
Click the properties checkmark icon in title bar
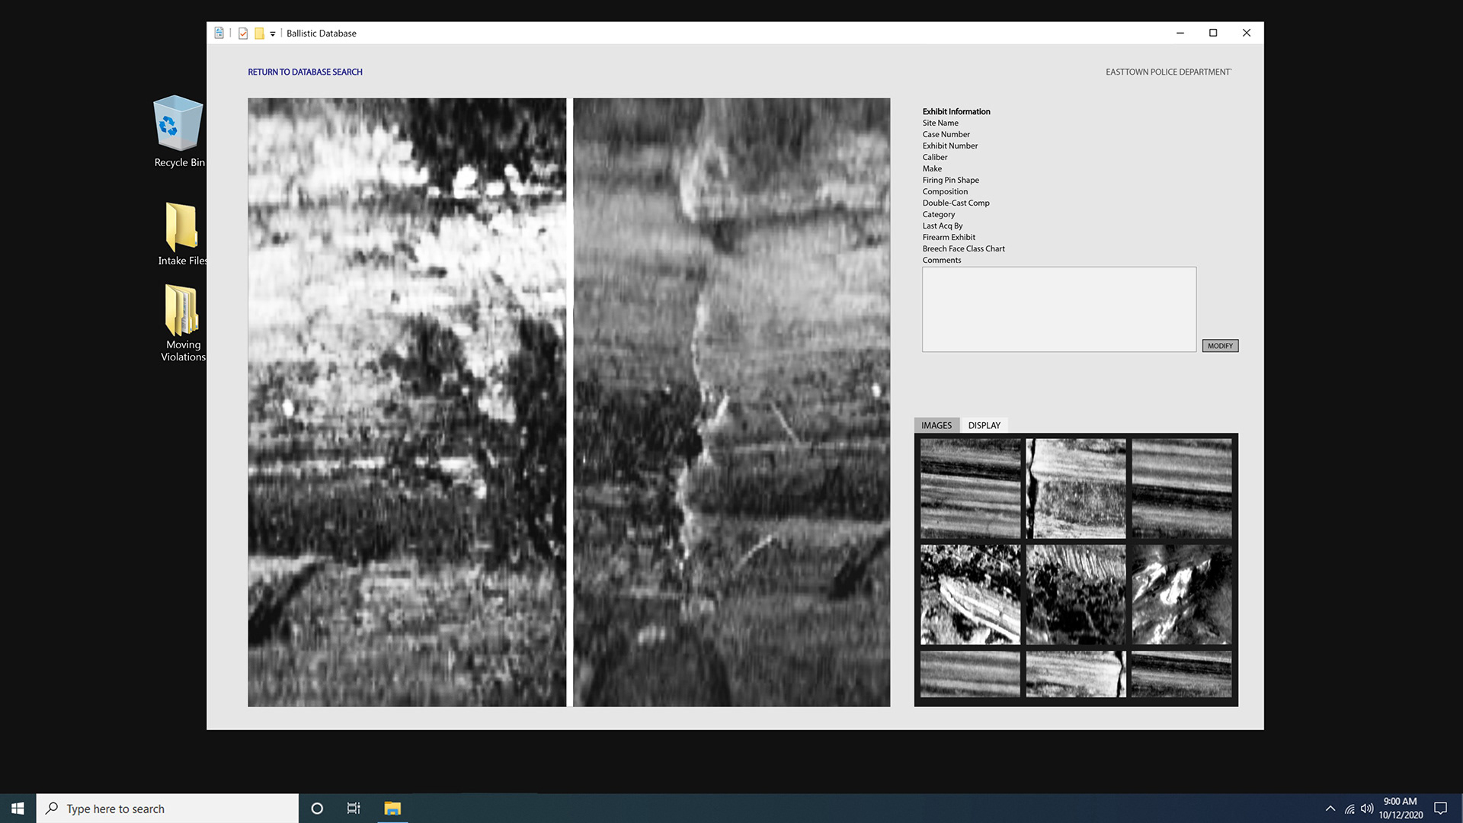pos(243,34)
